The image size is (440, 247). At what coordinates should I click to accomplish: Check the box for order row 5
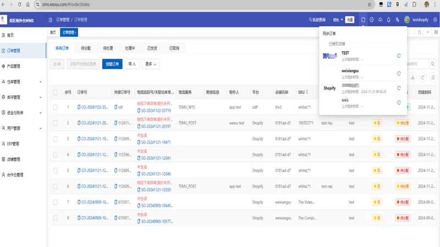(x=56, y=171)
